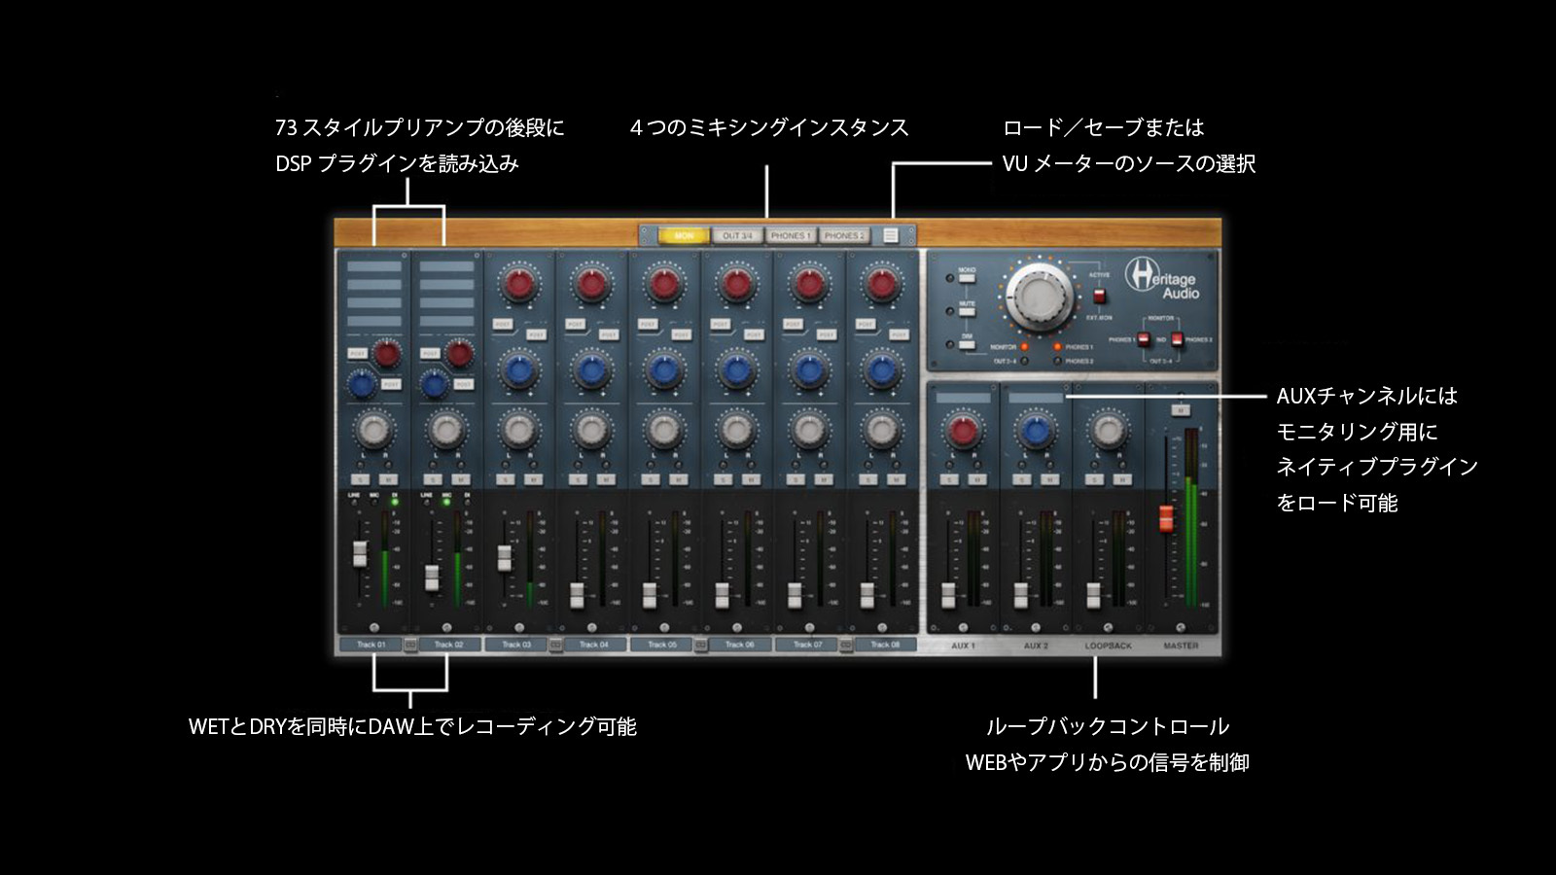Open the plugin slot on AUX 2 channel
The image size is (1556, 875).
click(1035, 398)
